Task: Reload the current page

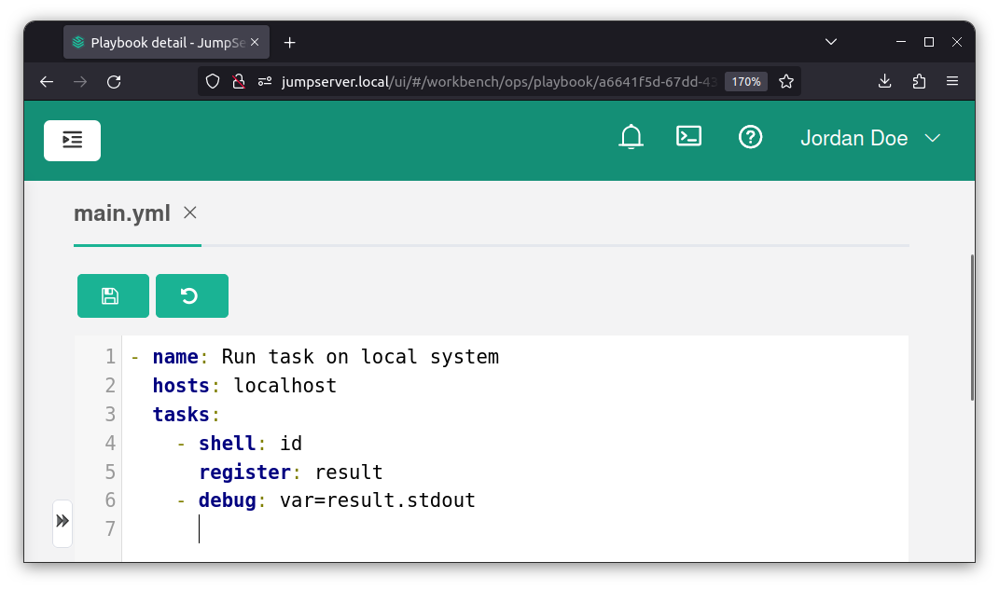Action: tap(114, 82)
